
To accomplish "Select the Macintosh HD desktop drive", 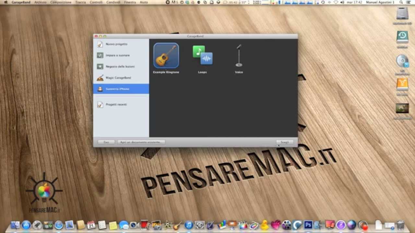I will tap(402, 14).
